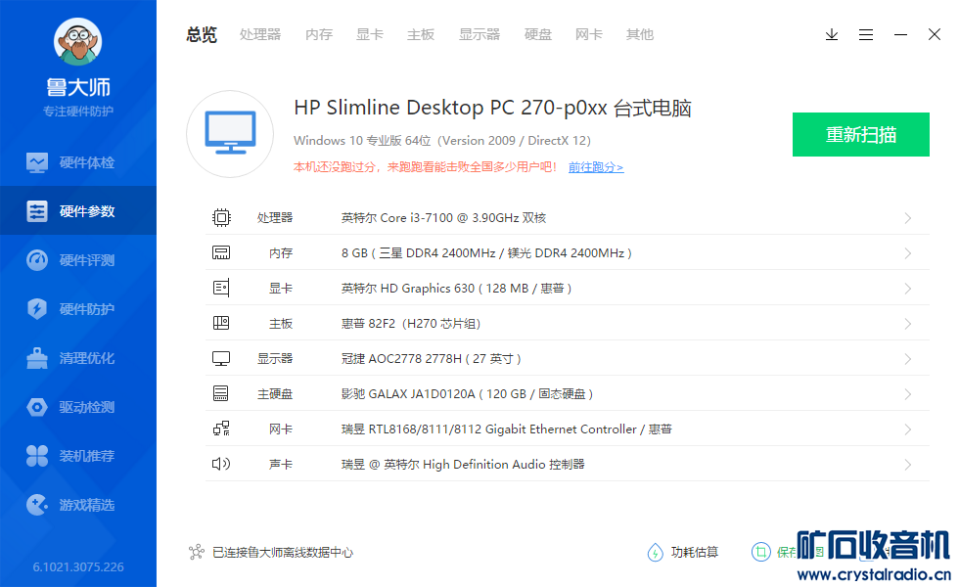Screen dimensions: 959x587
Task: Click the download arrow icon in the title bar
Action: point(831,35)
